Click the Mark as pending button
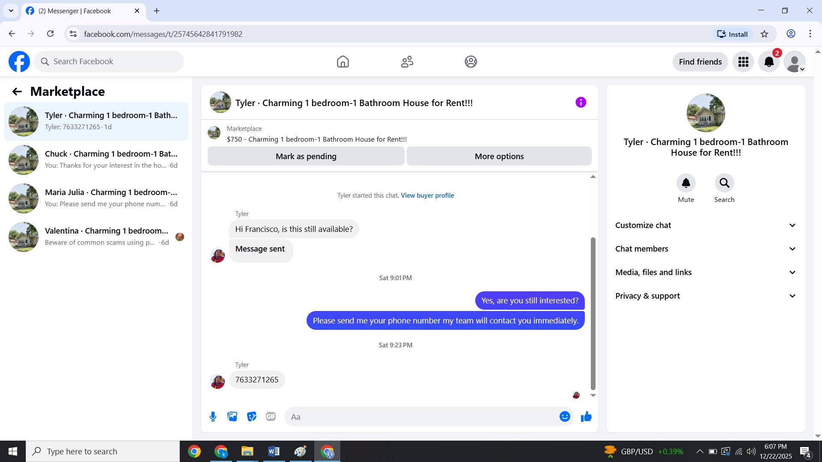 coord(306,157)
